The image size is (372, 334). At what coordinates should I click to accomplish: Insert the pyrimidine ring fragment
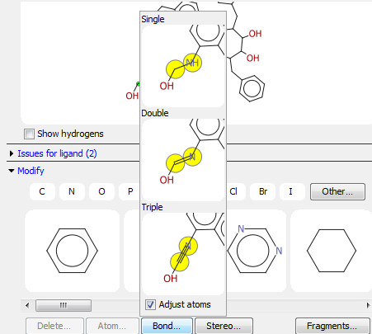[257, 251]
